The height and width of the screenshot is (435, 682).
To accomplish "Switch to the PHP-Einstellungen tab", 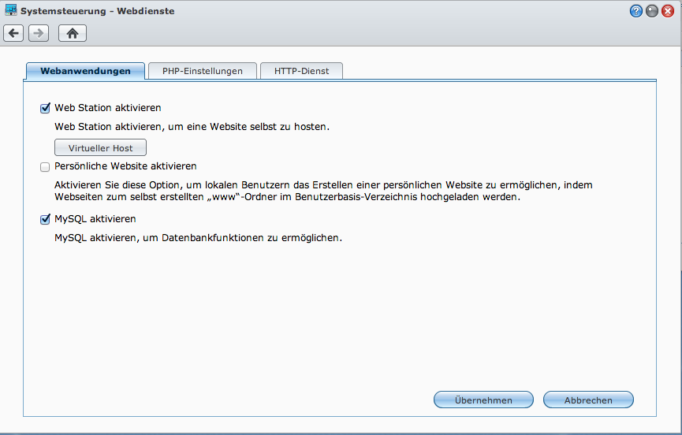I will click(x=203, y=71).
